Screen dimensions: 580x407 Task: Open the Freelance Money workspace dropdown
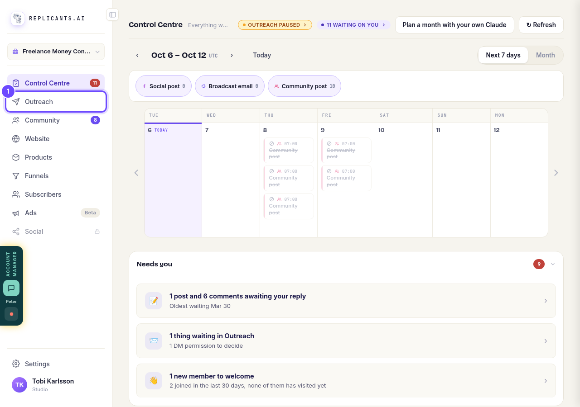(56, 52)
